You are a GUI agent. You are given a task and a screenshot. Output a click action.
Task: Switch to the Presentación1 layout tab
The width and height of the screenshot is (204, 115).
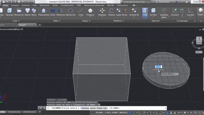click(x=14, y=112)
